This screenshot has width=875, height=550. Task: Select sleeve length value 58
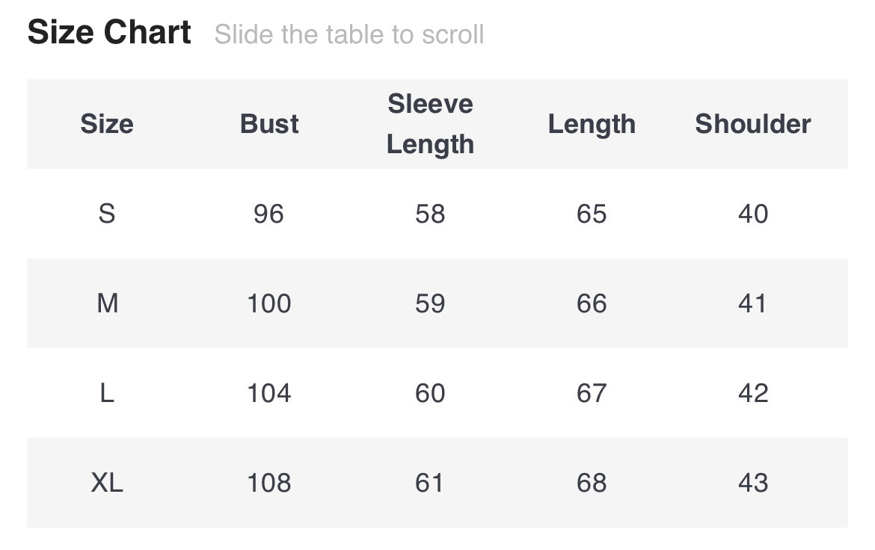tap(430, 214)
